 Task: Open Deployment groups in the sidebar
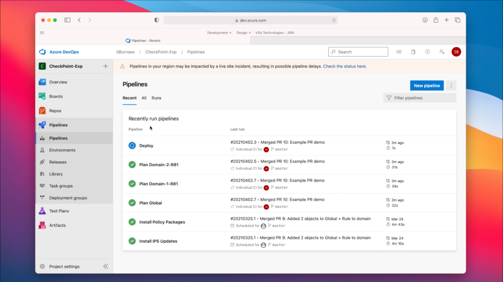(x=68, y=198)
